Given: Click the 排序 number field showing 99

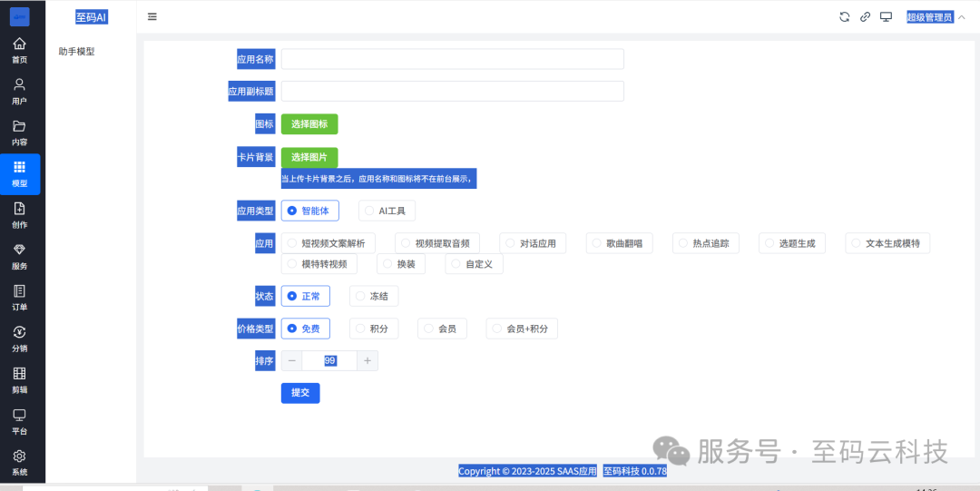Looking at the screenshot, I should click(x=330, y=361).
